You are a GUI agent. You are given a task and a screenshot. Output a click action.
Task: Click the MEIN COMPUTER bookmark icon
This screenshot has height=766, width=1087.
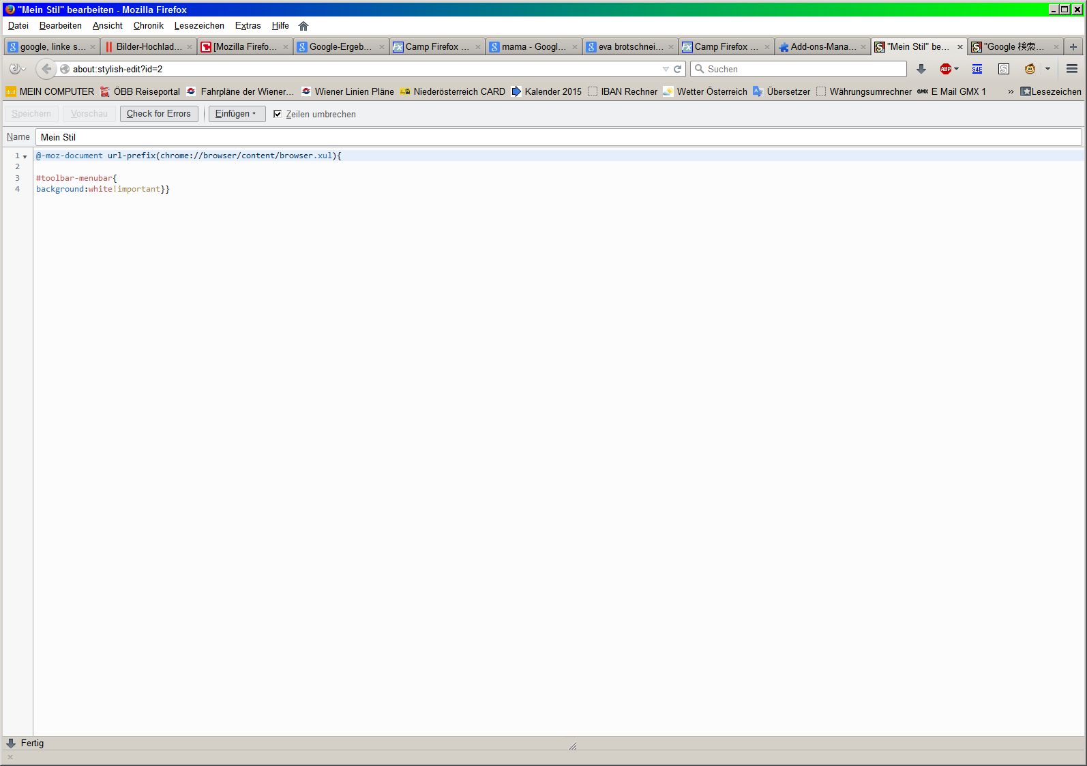(x=11, y=91)
